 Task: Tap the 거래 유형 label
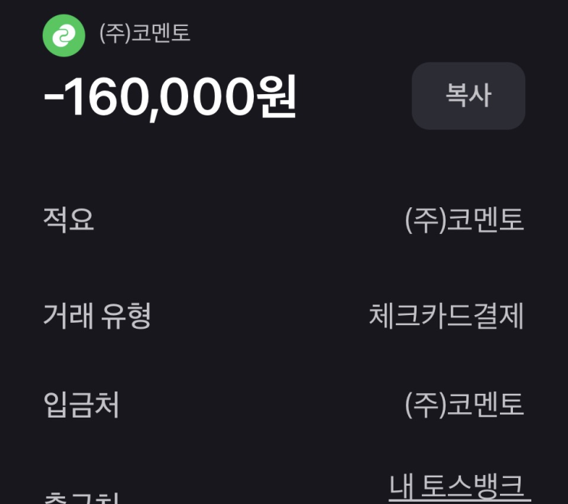97,315
